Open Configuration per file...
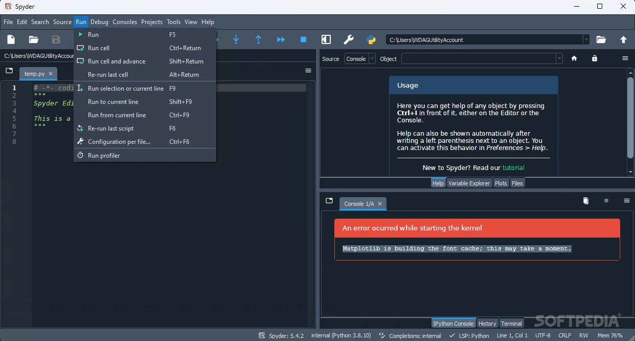 click(x=145, y=142)
